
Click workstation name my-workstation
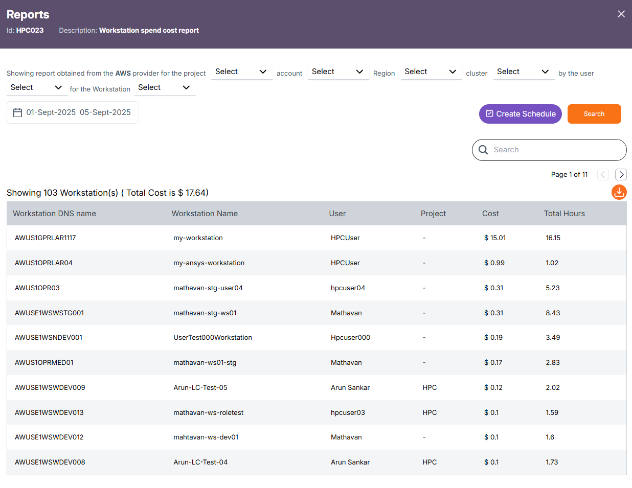click(198, 238)
